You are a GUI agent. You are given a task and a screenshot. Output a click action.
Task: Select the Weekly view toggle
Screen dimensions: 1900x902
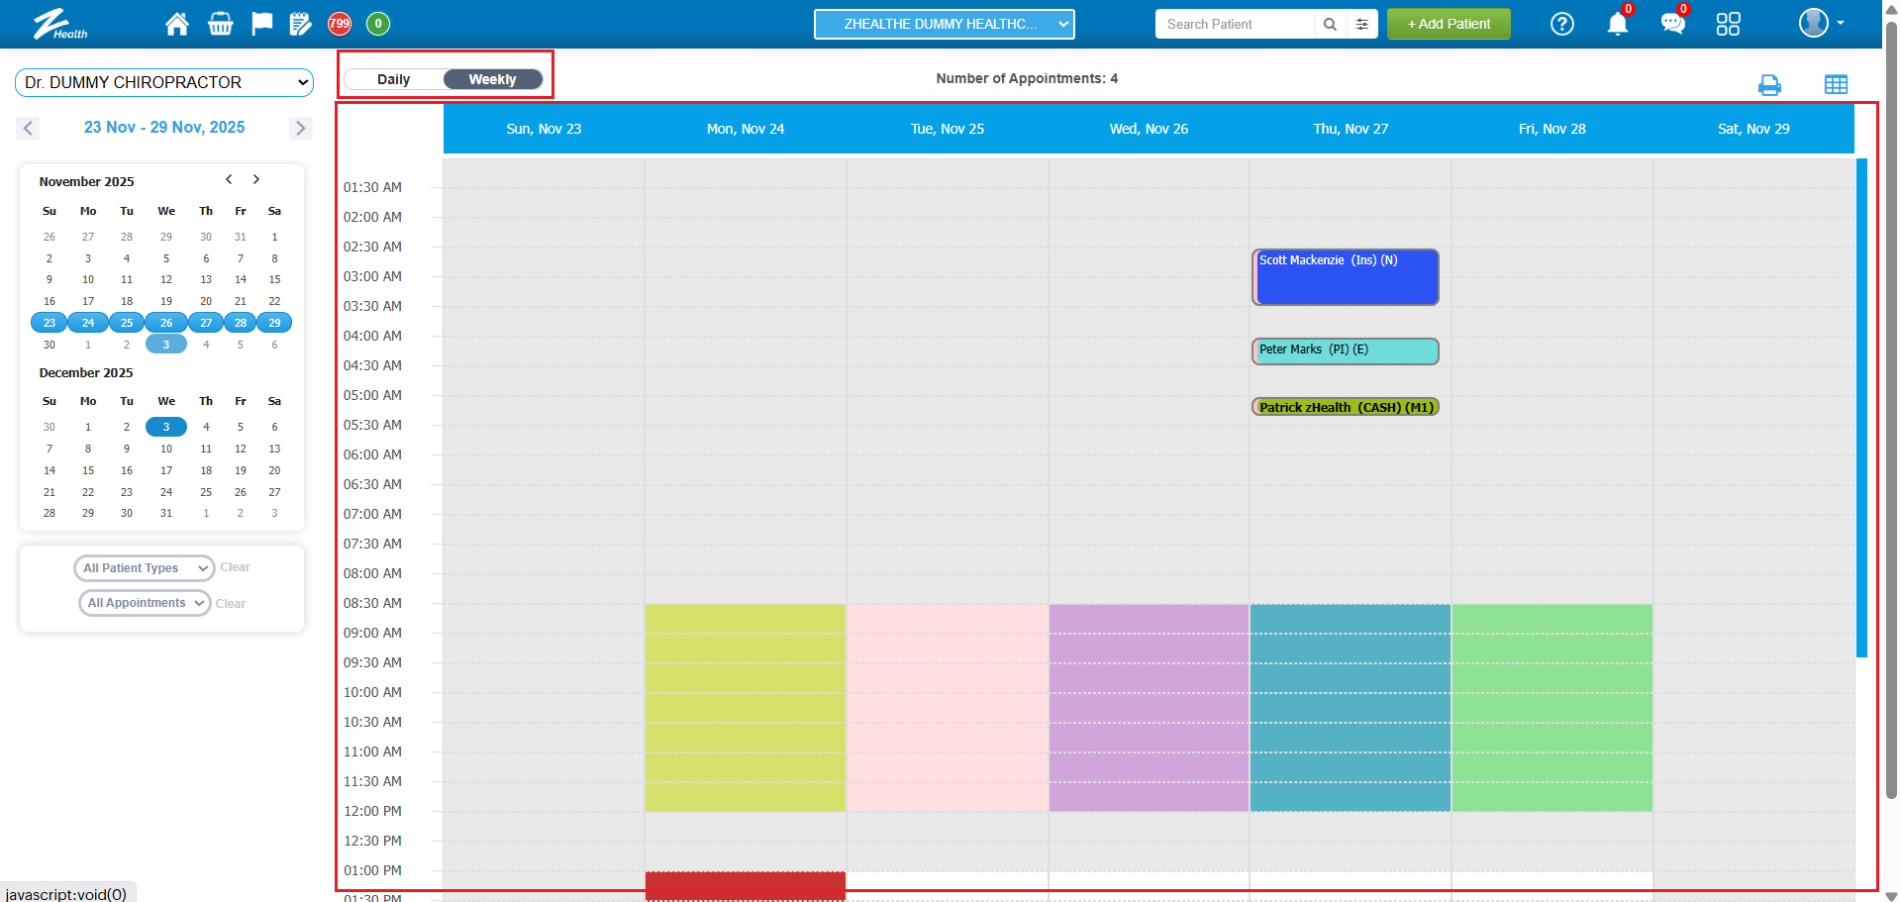pos(492,79)
